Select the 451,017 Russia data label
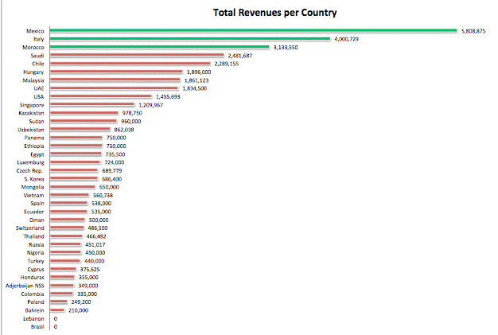 95,244
